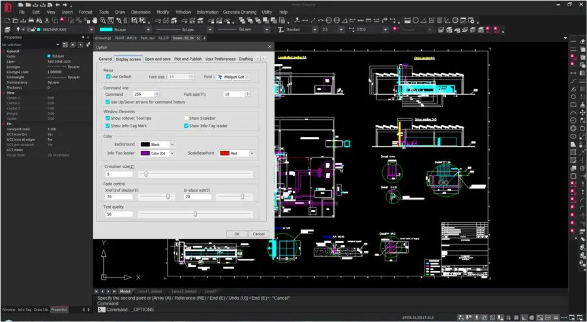This screenshot has height=322, width=587.
Task: Click the New file icon
Action: [x=6, y=21]
